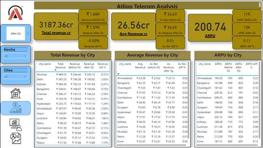Select the Av Revenue after 5g card
Viewport: 263px width, 148px height.
click(x=170, y=29)
